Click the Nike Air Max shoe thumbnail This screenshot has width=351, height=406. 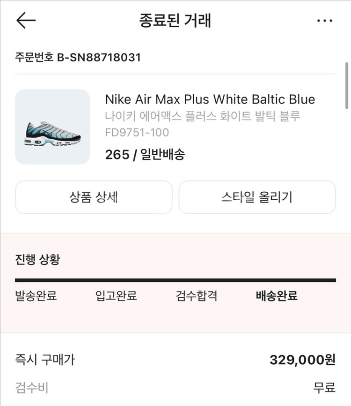coord(52,127)
